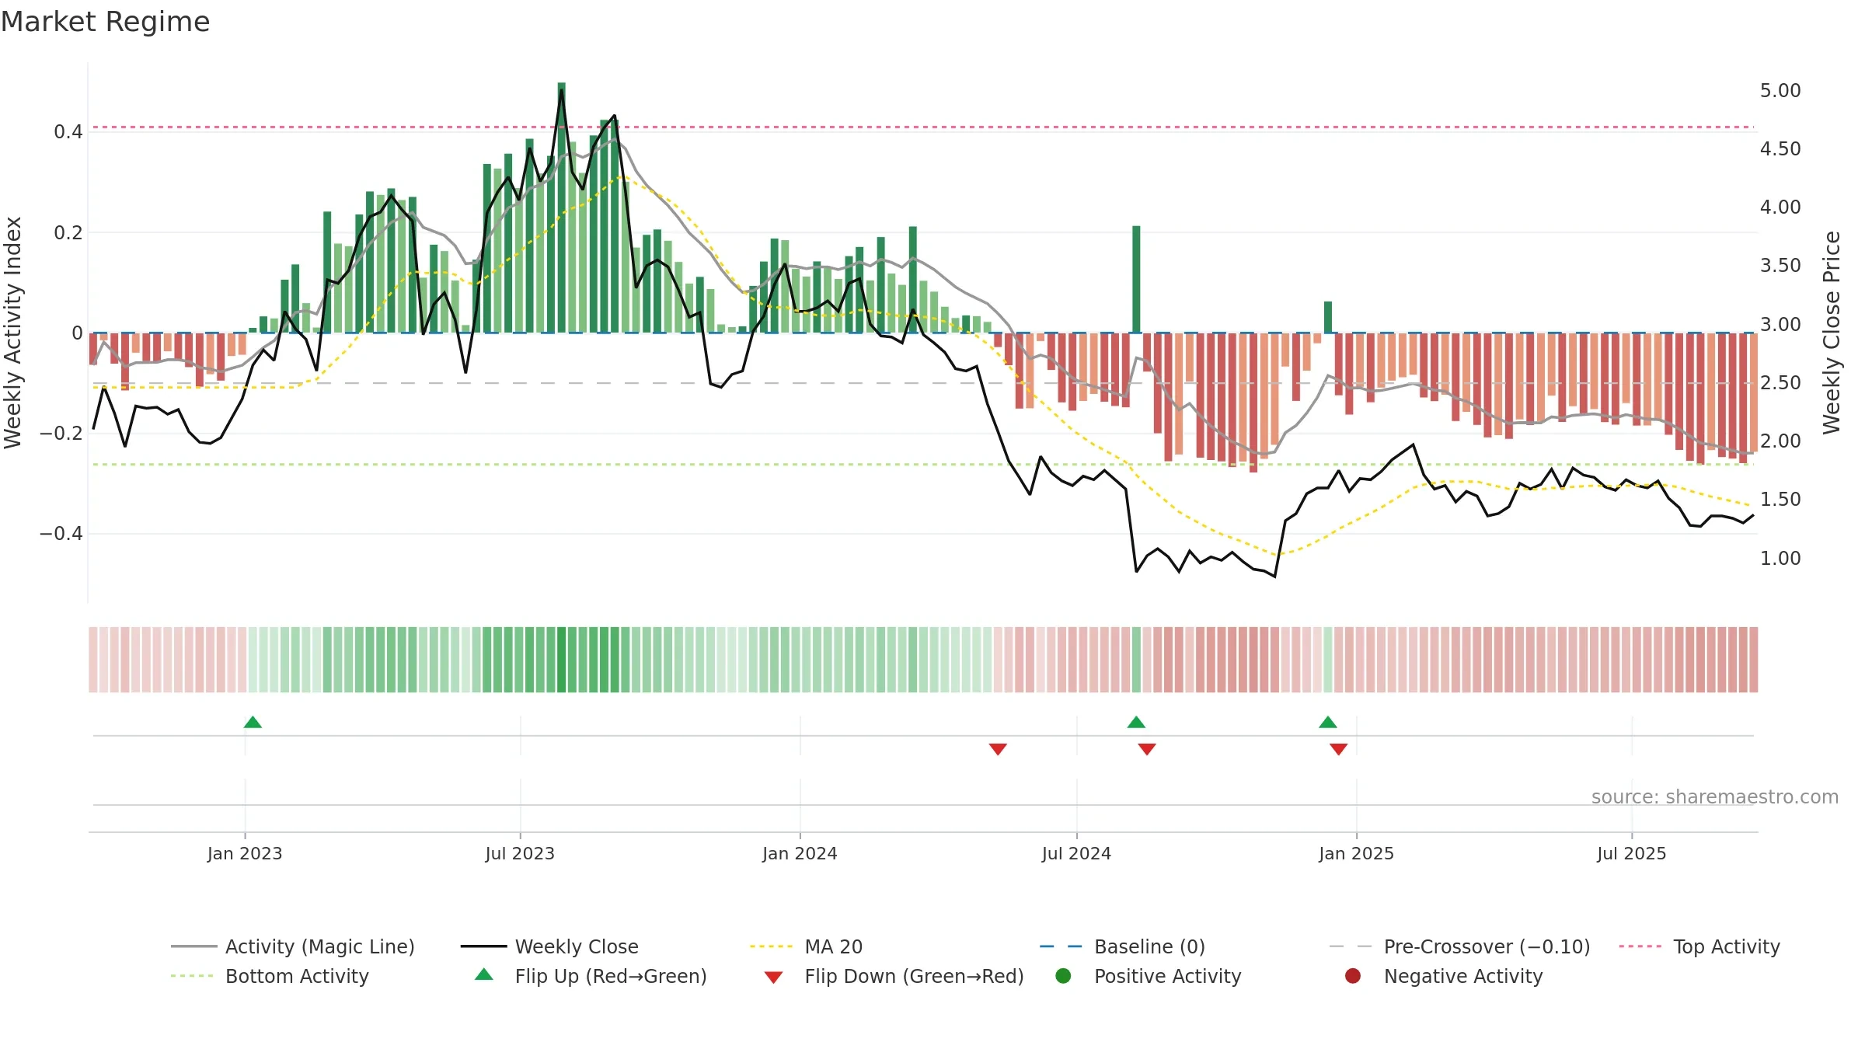Click the isolated green bar after Jul 2024
The width and height of the screenshot is (1865, 1049).
coord(1136,279)
